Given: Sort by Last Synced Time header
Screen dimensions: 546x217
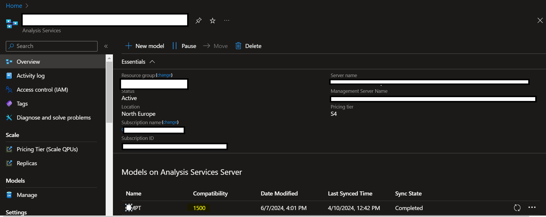Looking at the screenshot, I should (350, 193).
